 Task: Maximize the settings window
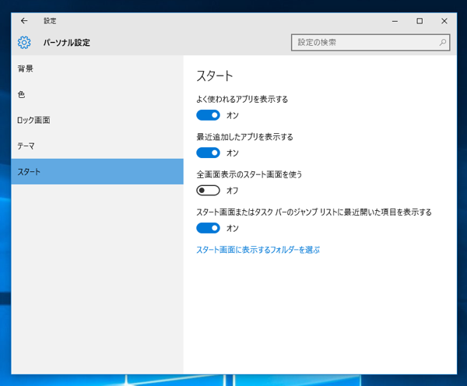[420, 21]
